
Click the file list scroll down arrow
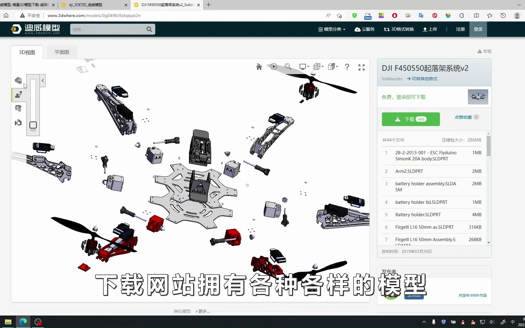tap(489, 243)
